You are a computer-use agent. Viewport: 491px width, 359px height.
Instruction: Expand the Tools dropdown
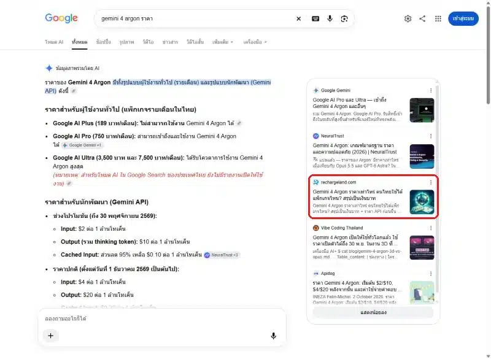(255, 42)
